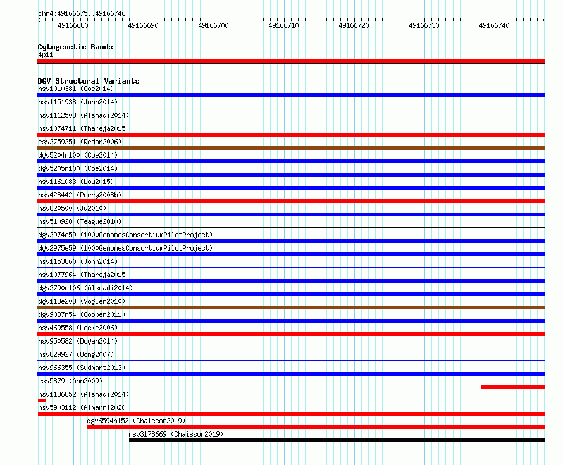This screenshot has width=563, height=465.
Task: Open variant nsv1136852 (Alsmadi2014)
Action: click(x=84, y=394)
